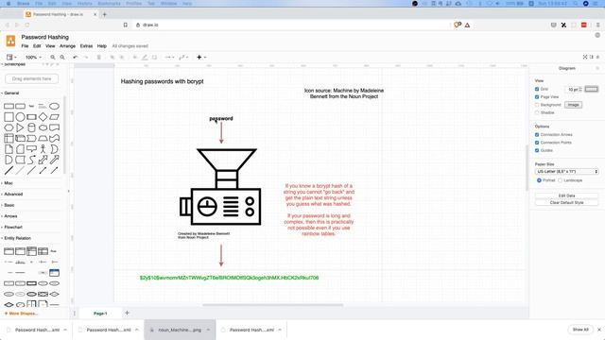The height and width of the screenshot is (340, 605).
Task: Click the Clear Default Style button
Action: click(566, 202)
